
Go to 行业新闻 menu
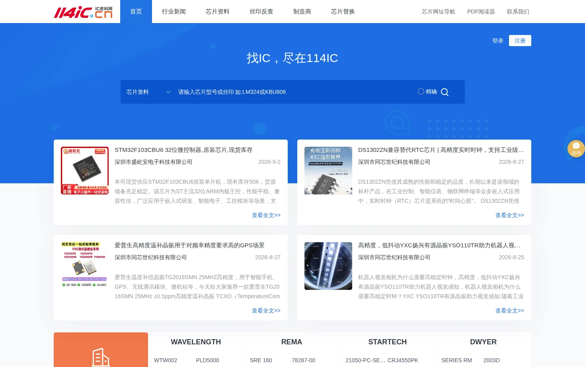pyautogui.click(x=174, y=12)
